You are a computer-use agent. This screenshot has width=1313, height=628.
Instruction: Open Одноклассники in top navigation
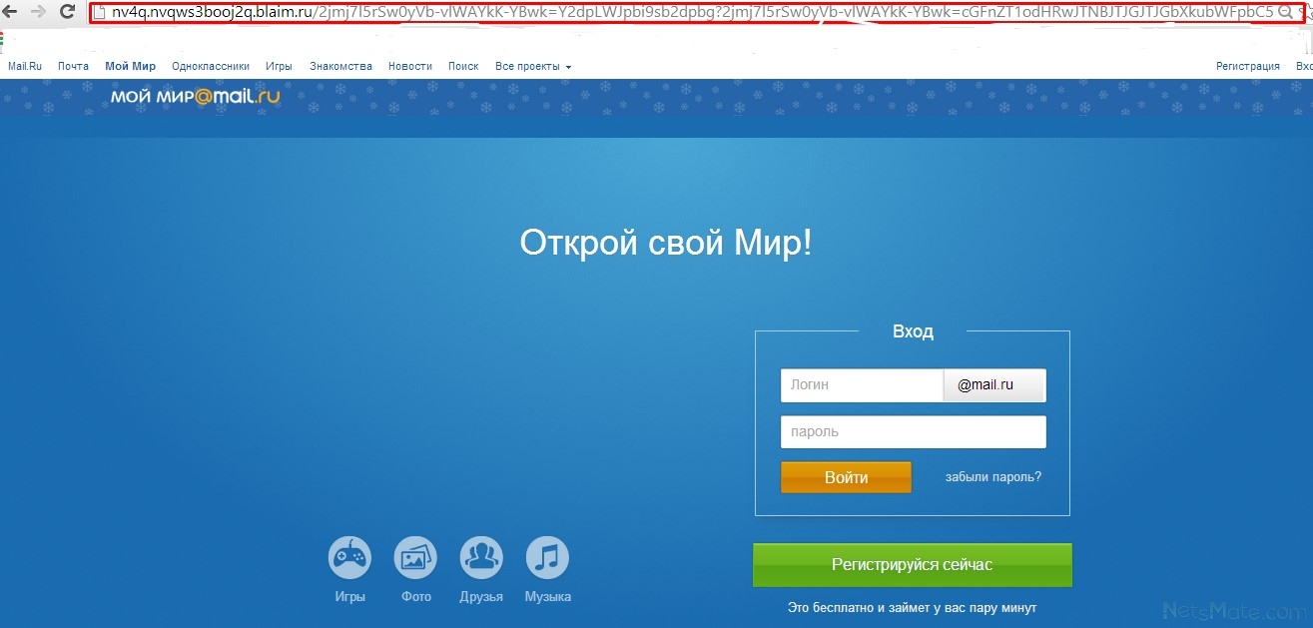click(211, 66)
